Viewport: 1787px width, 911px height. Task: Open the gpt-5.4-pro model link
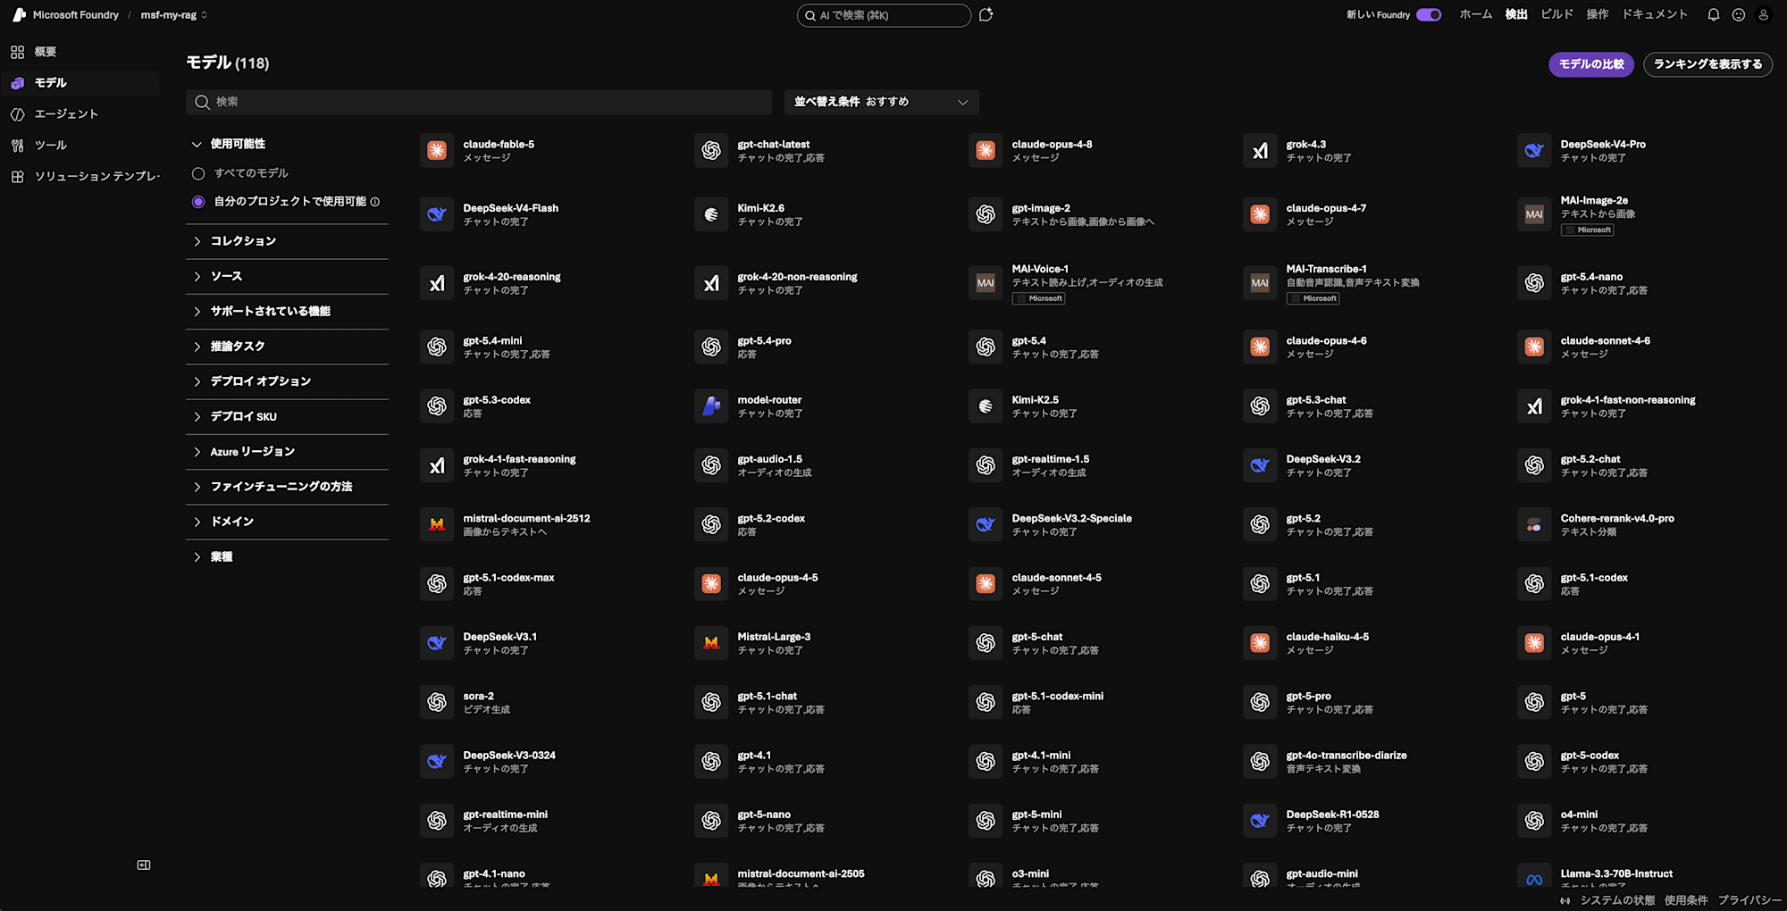click(x=764, y=340)
